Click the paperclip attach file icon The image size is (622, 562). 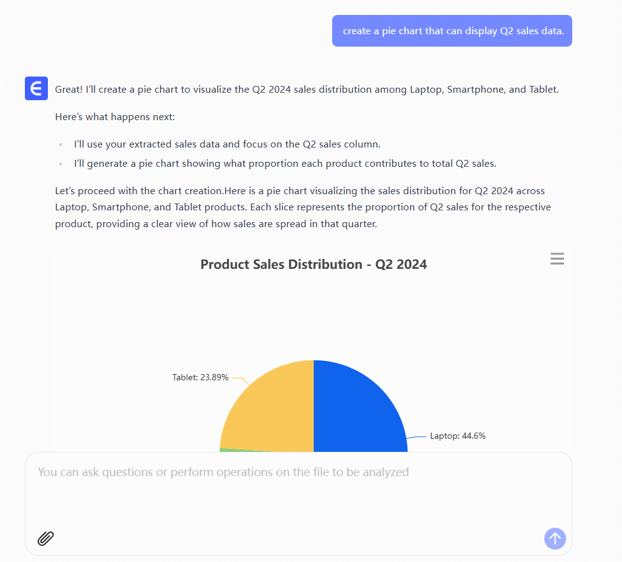(x=46, y=538)
